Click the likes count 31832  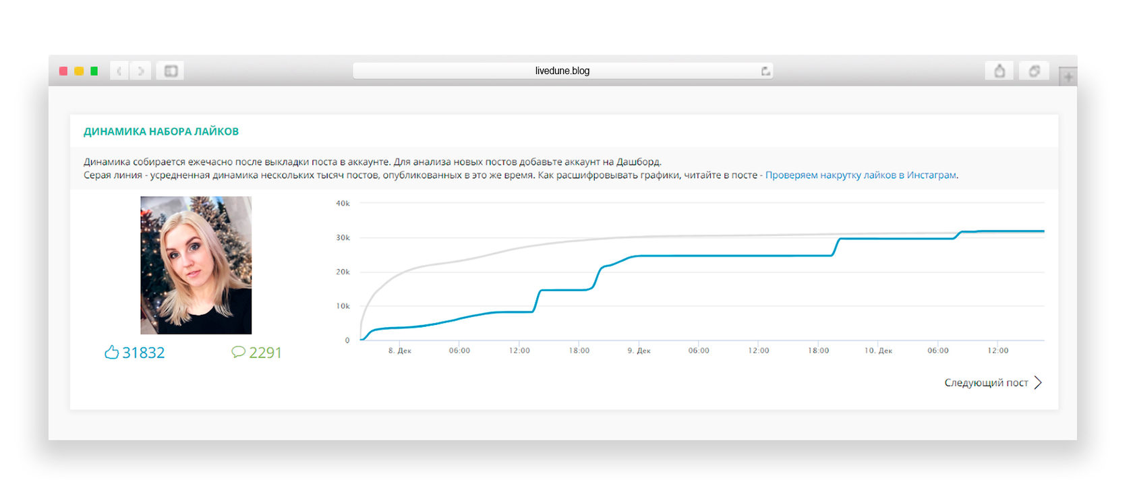[x=143, y=353]
